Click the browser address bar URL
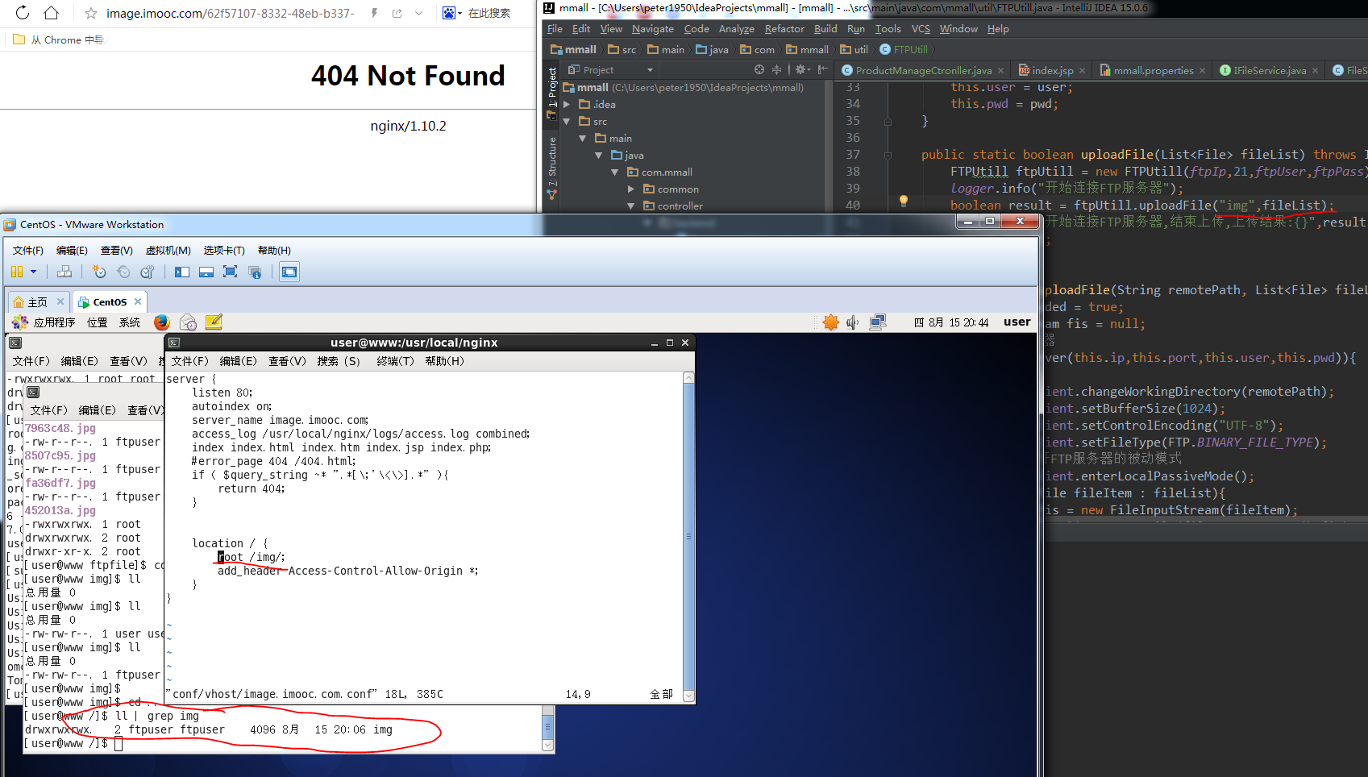1368x777 pixels. tap(231, 13)
